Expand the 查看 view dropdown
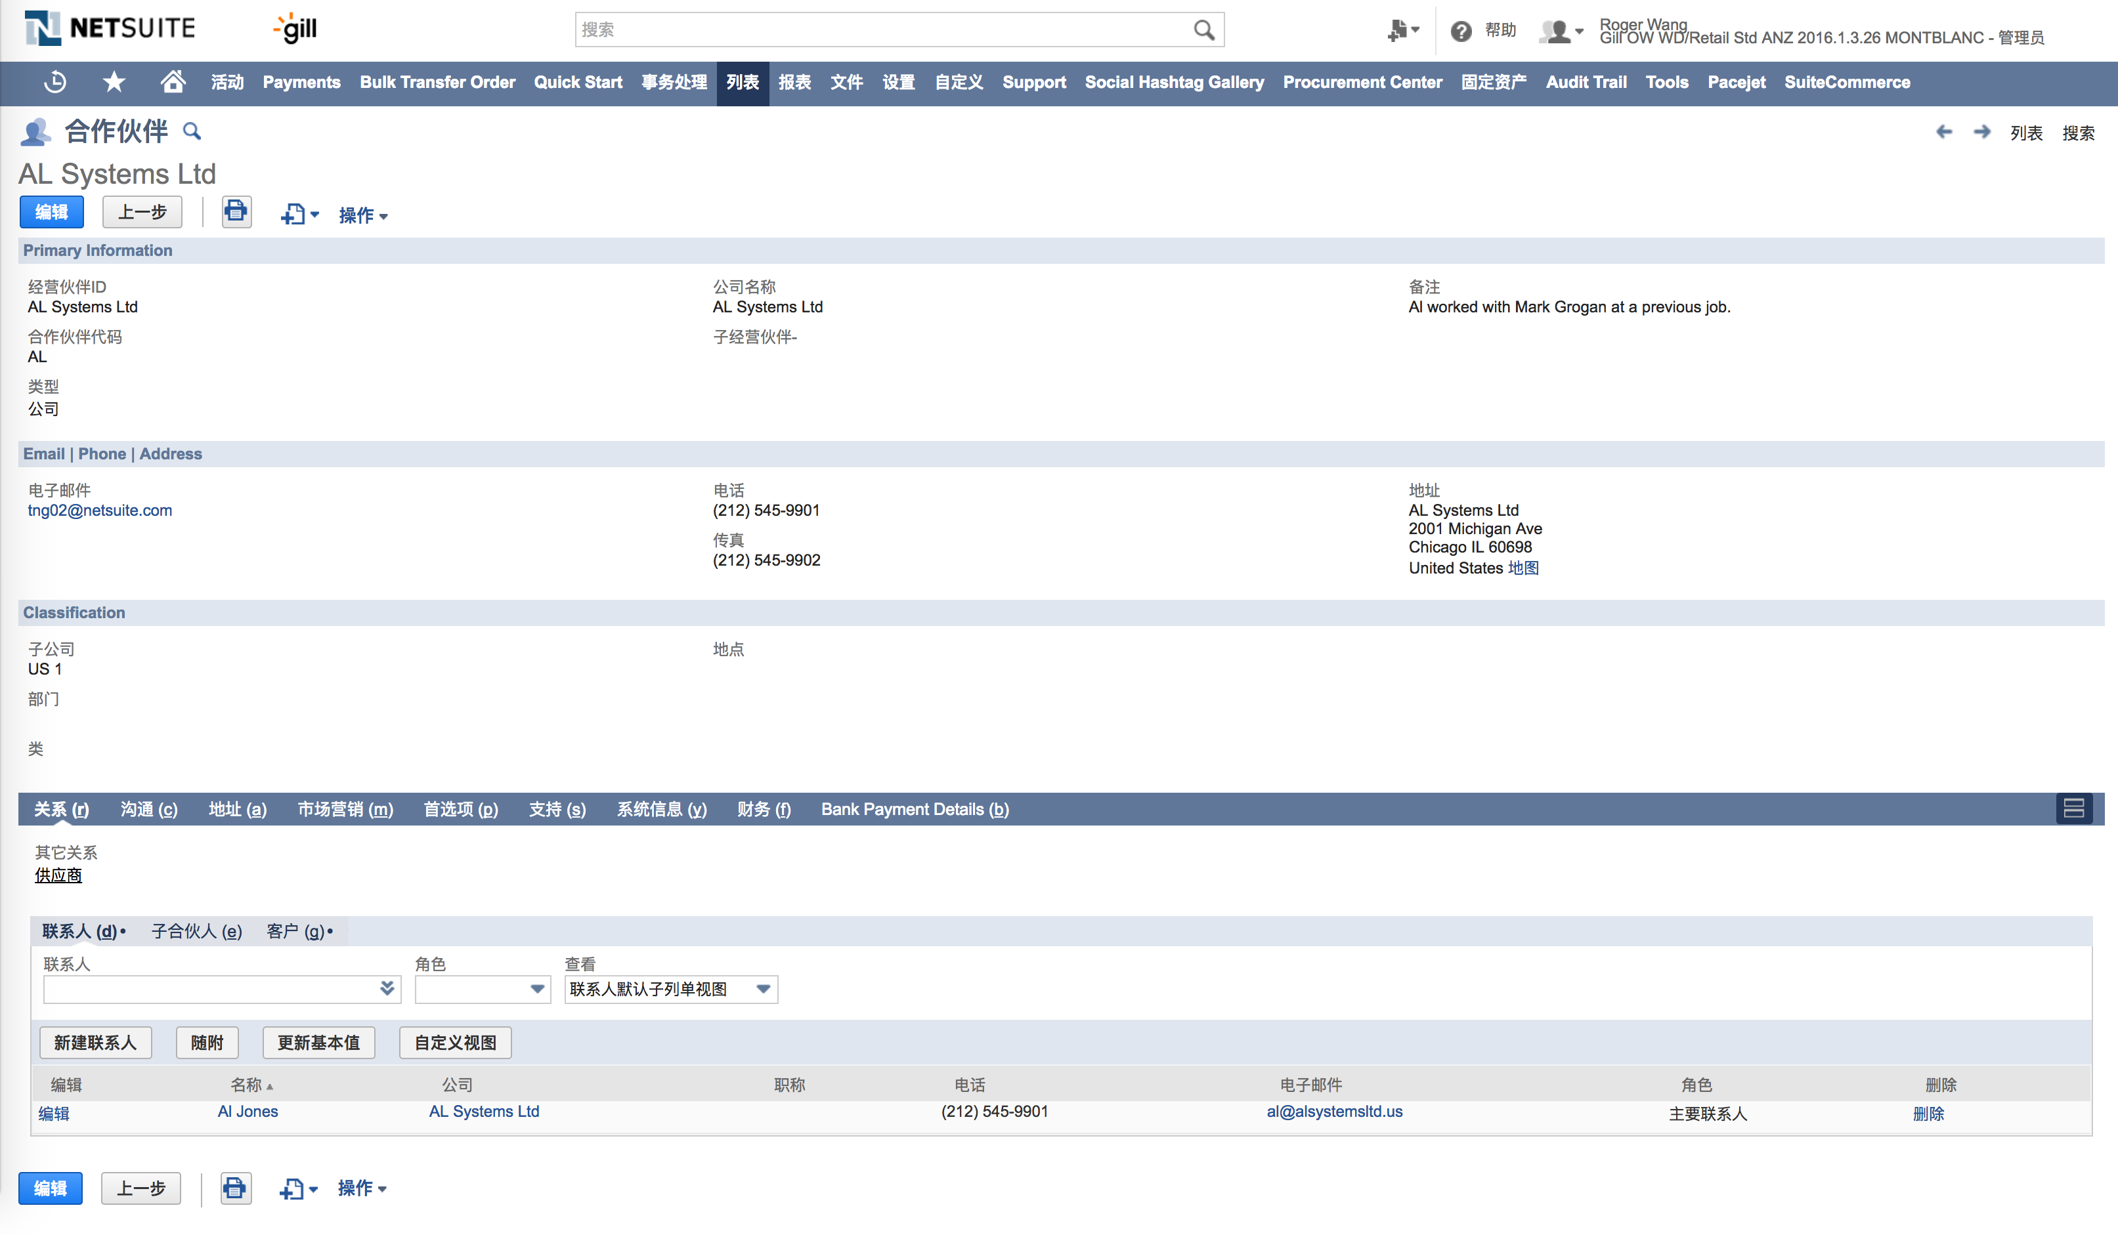Viewport: 2118px width, 1235px height. [x=763, y=989]
